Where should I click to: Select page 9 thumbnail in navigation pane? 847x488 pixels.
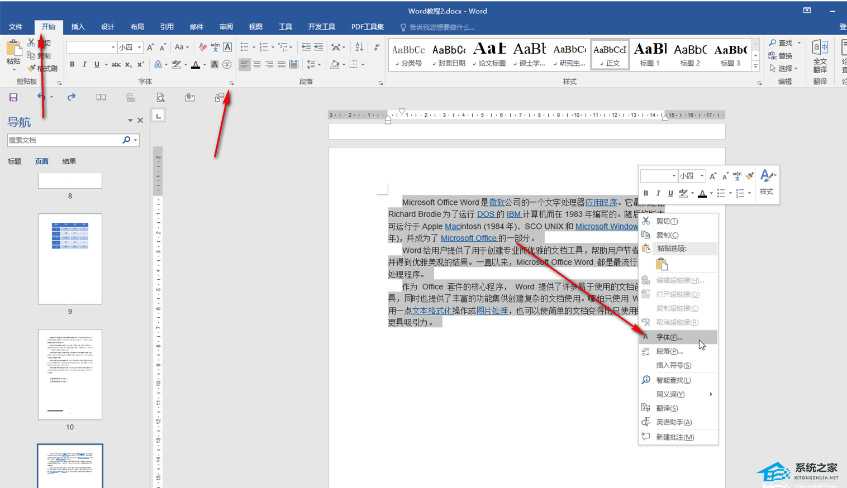tap(70, 259)
